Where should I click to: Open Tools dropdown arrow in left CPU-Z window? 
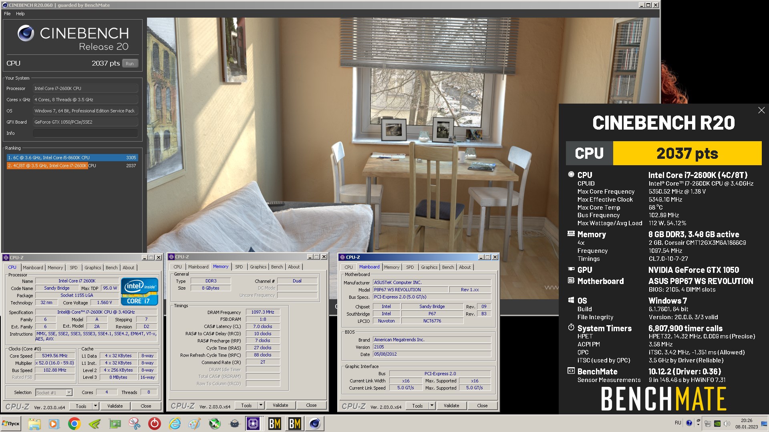(x=95, y=406)
